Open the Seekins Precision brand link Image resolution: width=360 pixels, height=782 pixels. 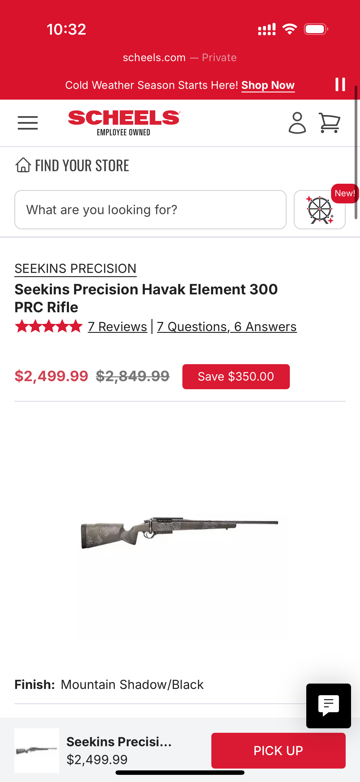click(x=75, y=269)
